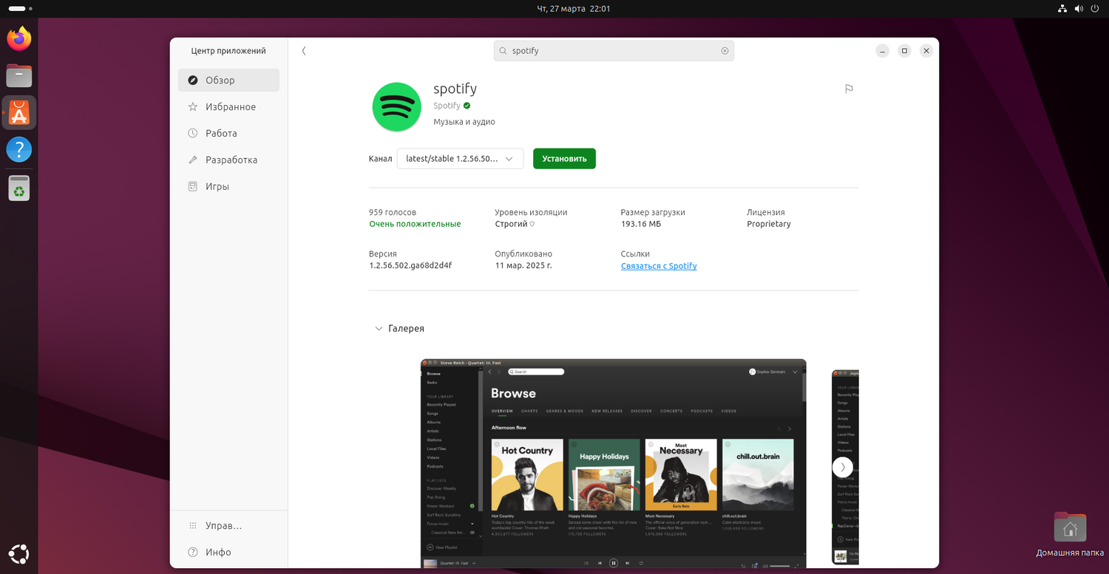
Task: Open the clock showing Чт, 27 марта 22:01
Action: (573, 9)
